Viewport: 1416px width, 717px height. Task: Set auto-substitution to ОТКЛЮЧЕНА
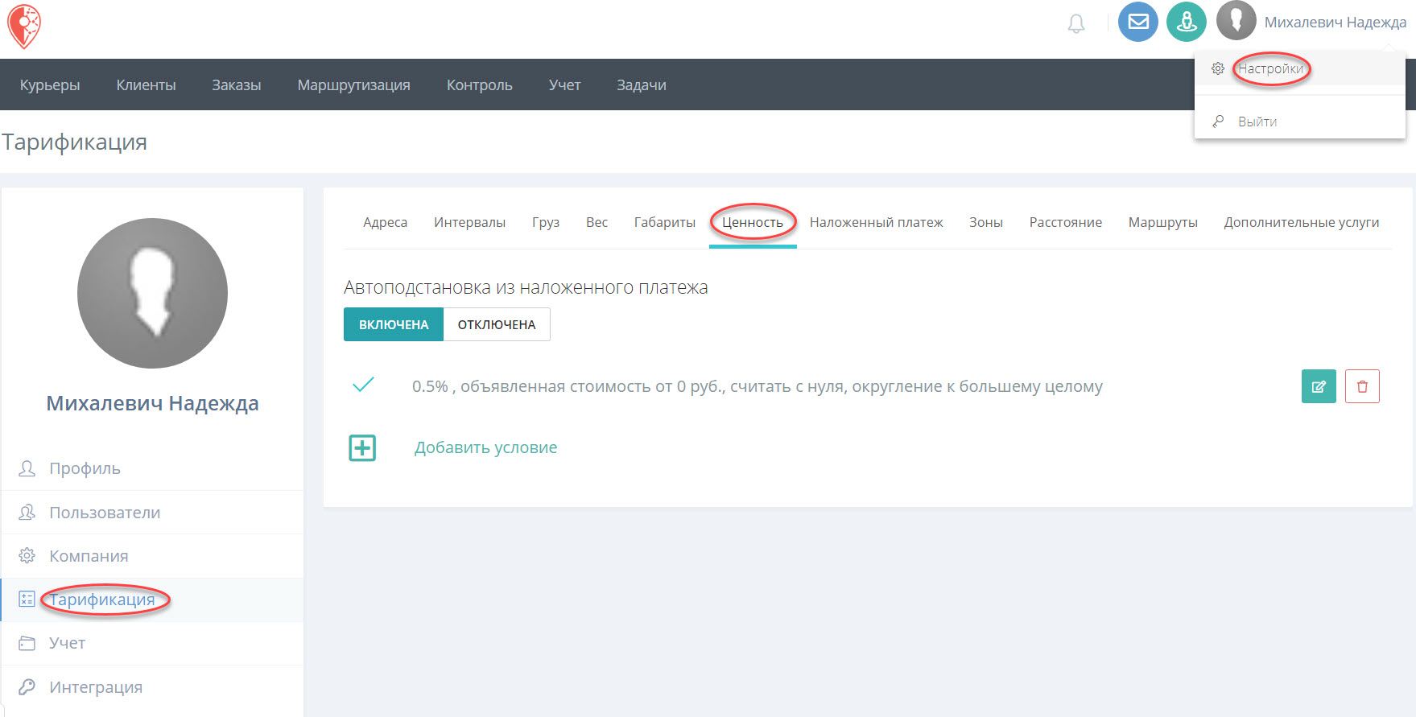coord(497,324)
